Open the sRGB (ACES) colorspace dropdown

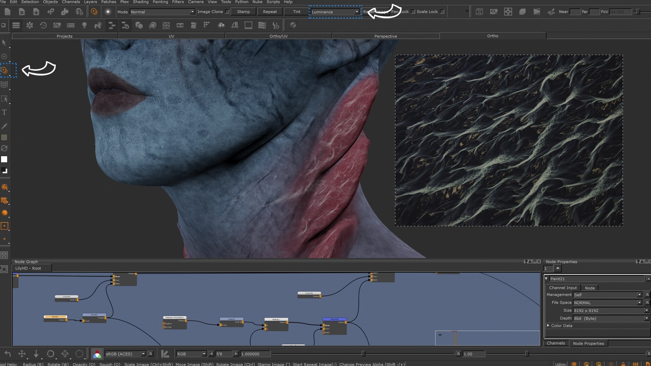click(125, 354)
